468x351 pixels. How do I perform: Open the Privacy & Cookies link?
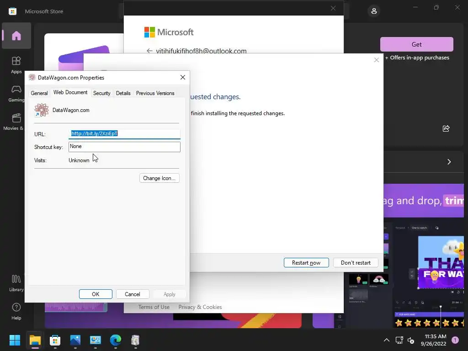coord(200,307)
